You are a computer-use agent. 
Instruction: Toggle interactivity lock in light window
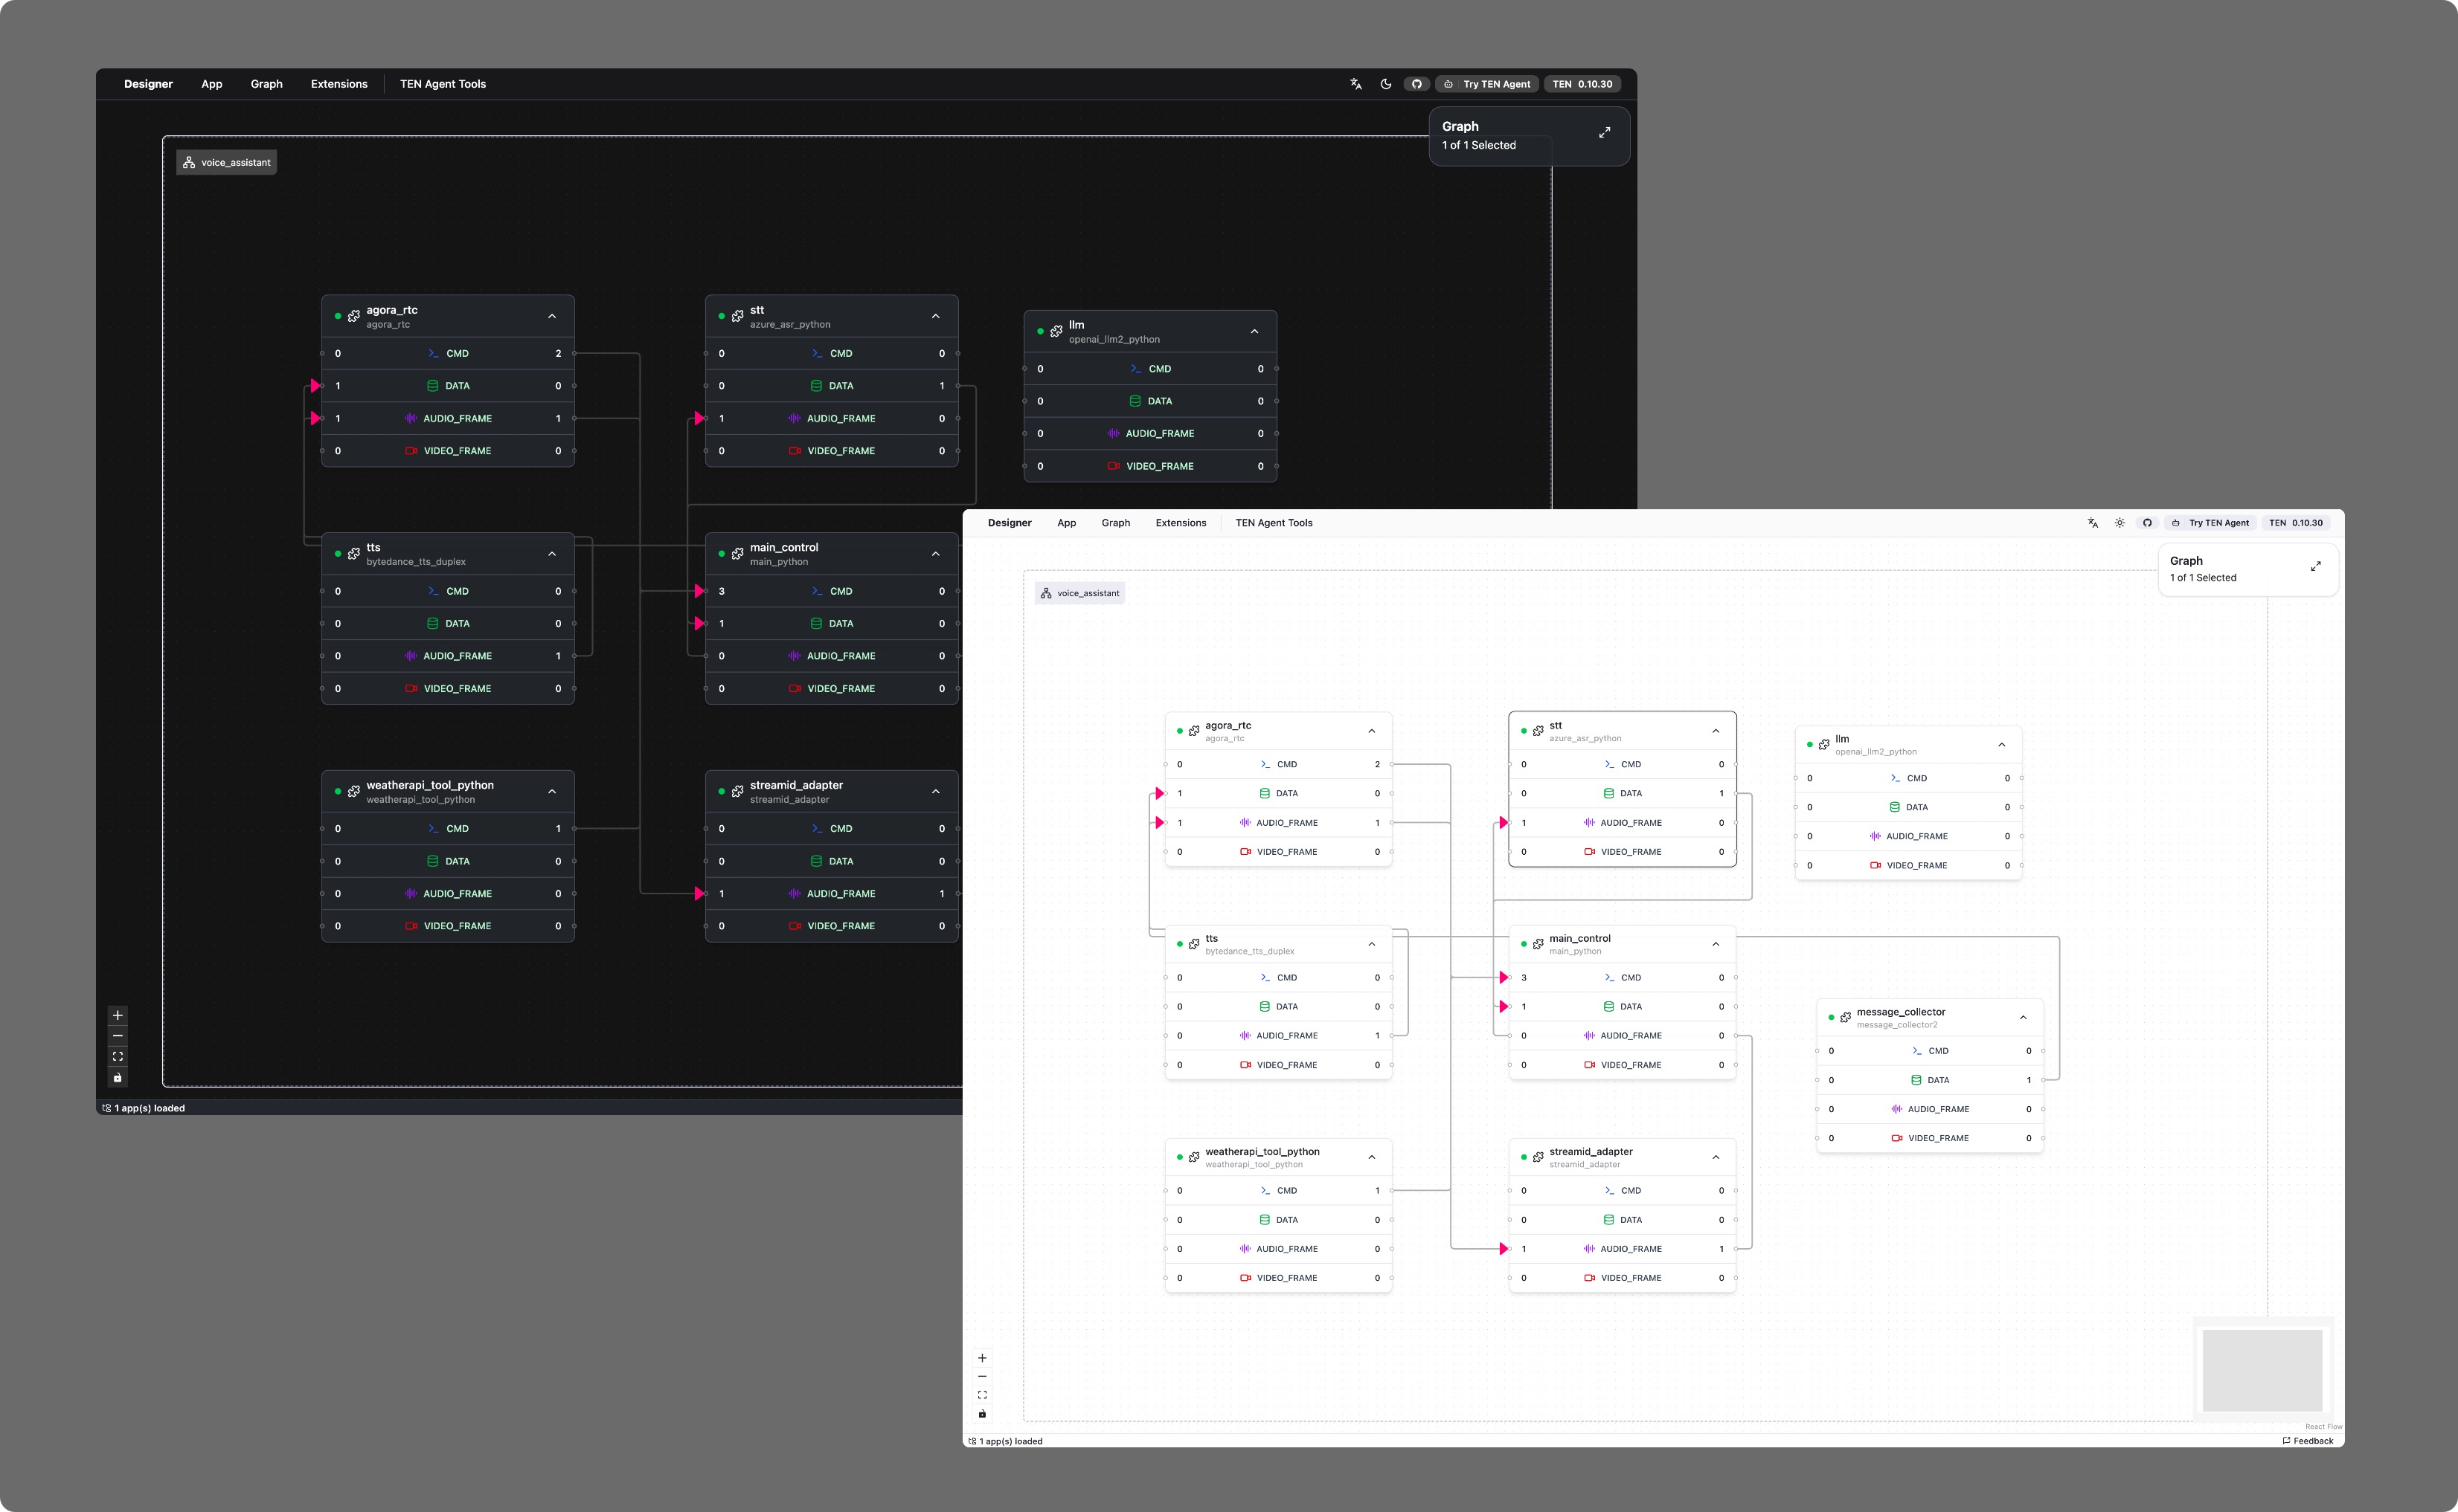(982, 1414)
